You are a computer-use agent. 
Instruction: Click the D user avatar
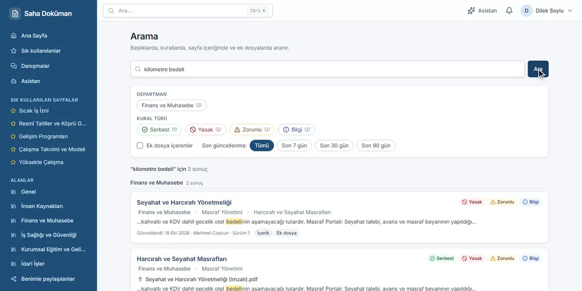(x=527, y=10)
